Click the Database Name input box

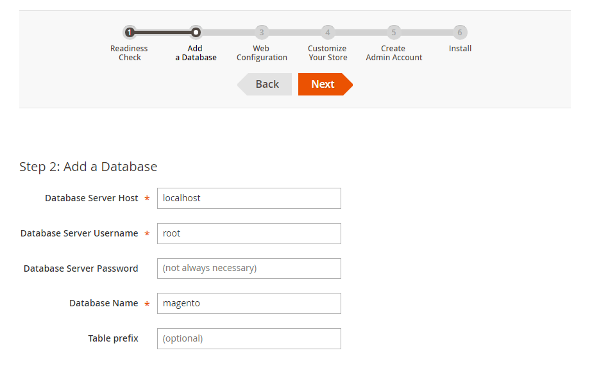(x=249, y=304)
